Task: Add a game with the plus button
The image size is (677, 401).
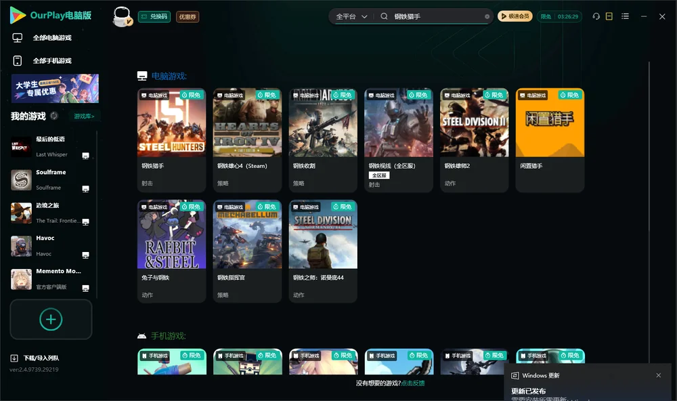Action: click(x=51, y=319)
